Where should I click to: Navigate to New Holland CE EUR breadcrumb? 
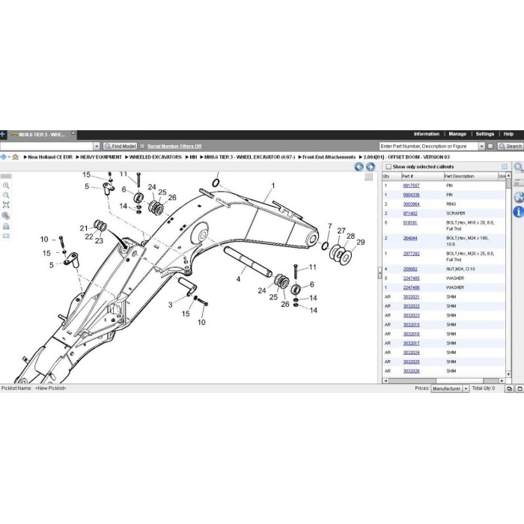50,157
